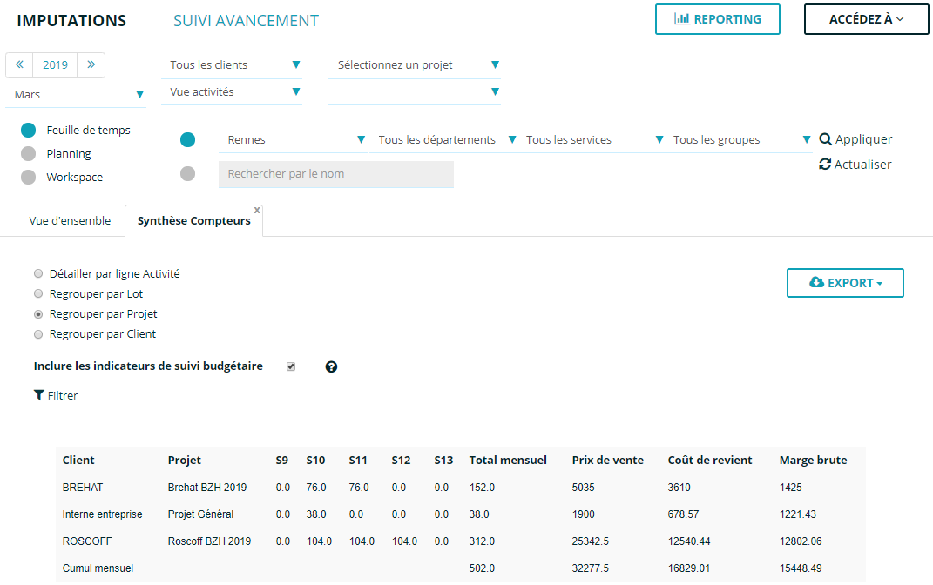This screenshot has height=585, width=933.
Task: Click the 2019 year button
Action: 56,64
